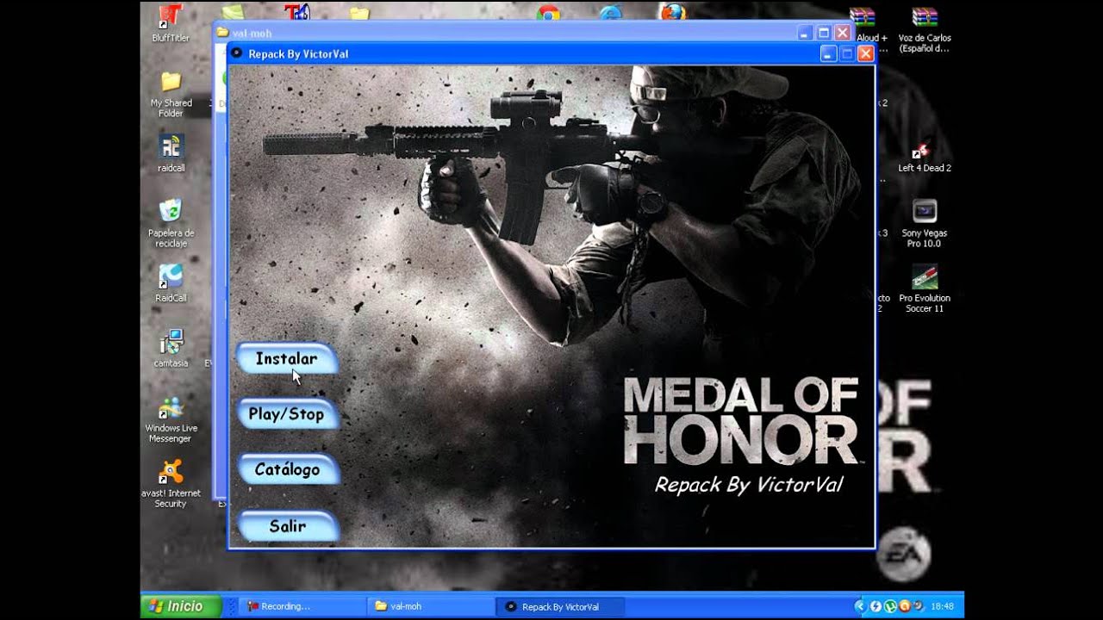The width and height of the screenshot is (1103, 620).
Task: Minimize the val-moh folder window
Action: click(x=805, y=33)
